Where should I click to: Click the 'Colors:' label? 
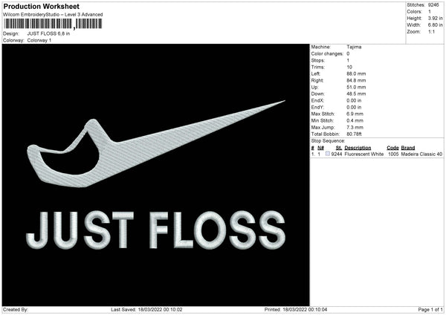[414, 12]
